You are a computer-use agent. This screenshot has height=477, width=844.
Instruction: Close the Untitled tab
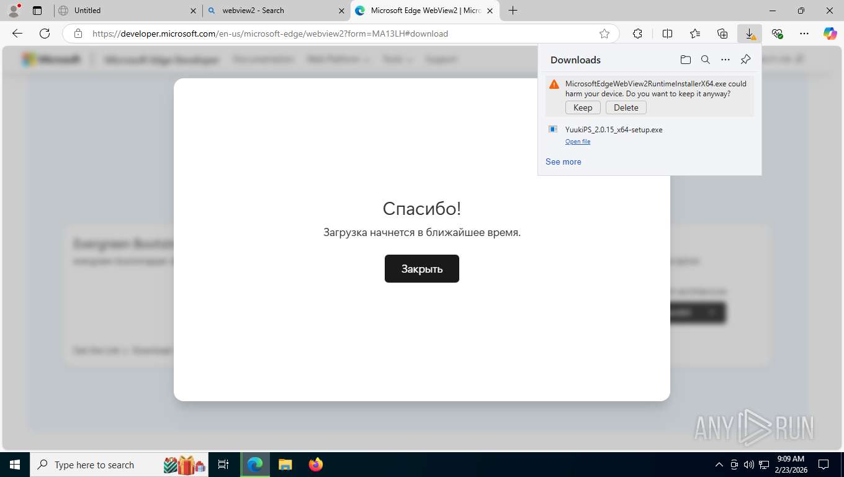pyautogui.click(x=193, y=11)
